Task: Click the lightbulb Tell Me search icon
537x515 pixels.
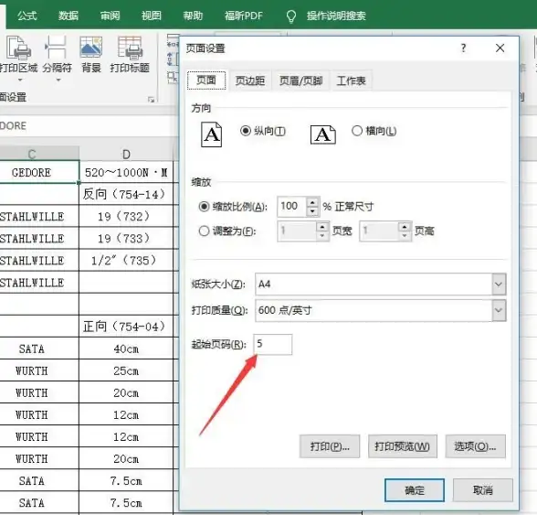Action: point(290,16)
